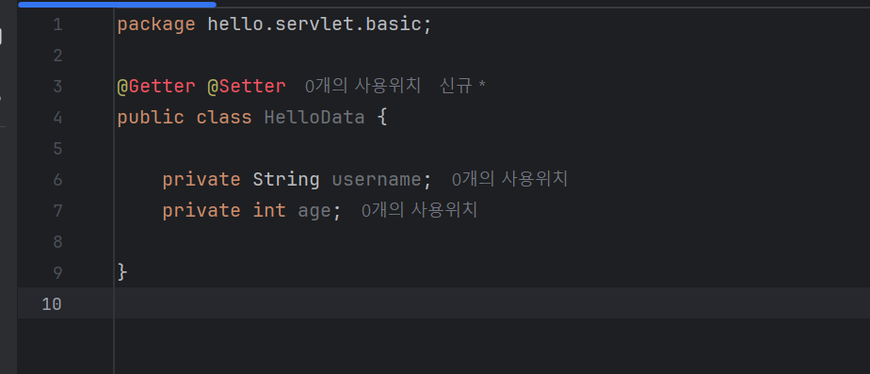Click the String type keyword

pos(285,180)
